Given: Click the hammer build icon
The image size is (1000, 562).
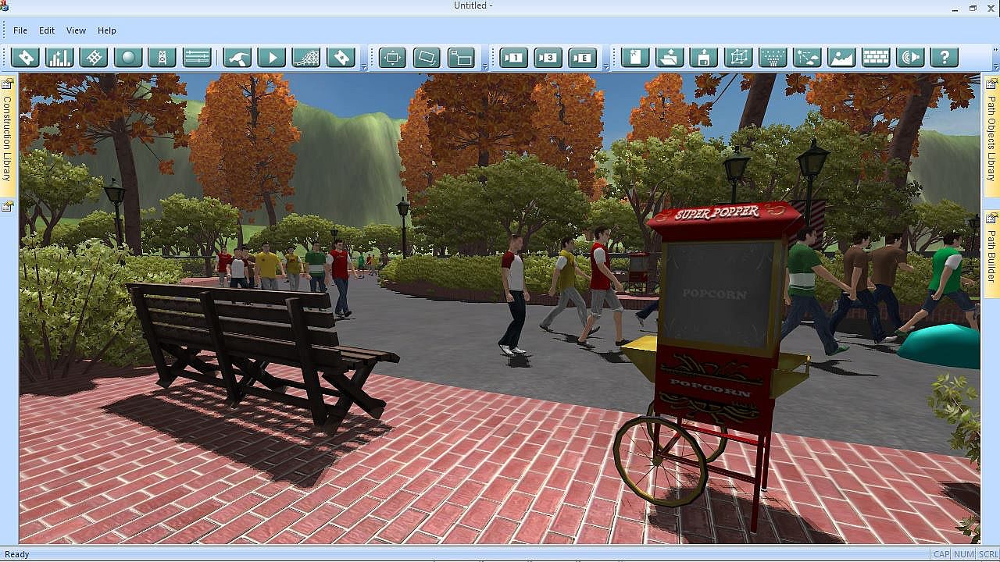Looking at the screenshot, I should (x=237, y=57).
